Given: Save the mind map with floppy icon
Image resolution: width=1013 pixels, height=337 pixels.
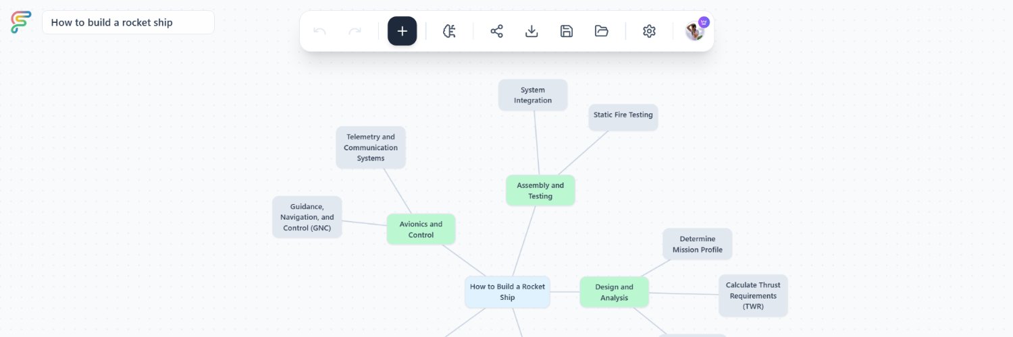Looking at the screenshot, I should tap(567, 31).
